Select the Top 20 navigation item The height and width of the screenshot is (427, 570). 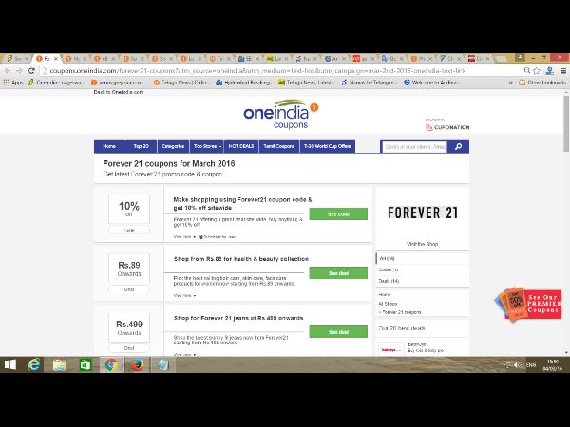click(140, 147)
